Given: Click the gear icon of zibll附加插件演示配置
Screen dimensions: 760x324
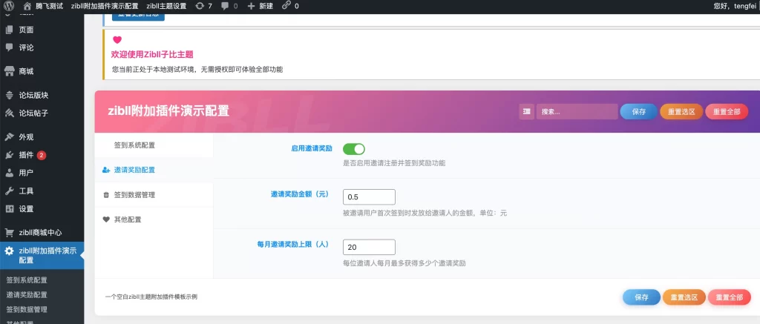Looking at the screenshot, I should click(9, 251).
